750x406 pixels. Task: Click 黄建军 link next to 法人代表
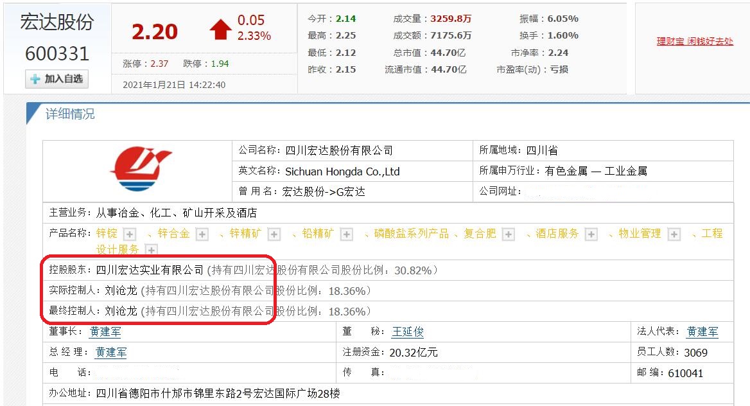pyautogui.click(x=702, y=331)
